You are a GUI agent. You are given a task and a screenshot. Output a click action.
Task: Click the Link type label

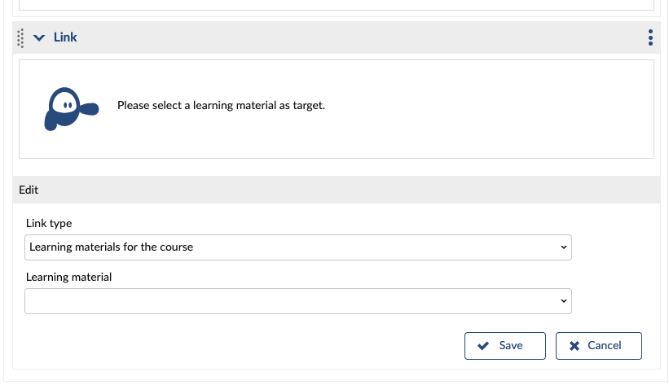pyautogui.click(x=49, y=223)
